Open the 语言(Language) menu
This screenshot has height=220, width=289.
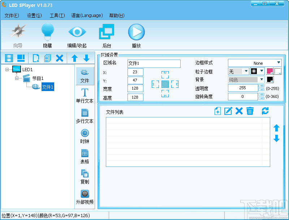[x=87, y=16]
